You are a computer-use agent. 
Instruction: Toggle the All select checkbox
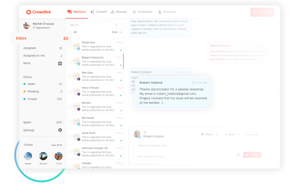tap(70, 32)
